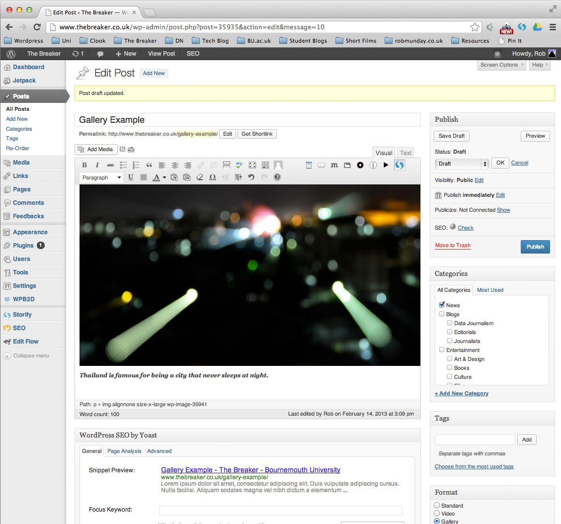Click the Storify icon in editor toolbar
This screenshot has height=524, width=561.
pos(400,165)
